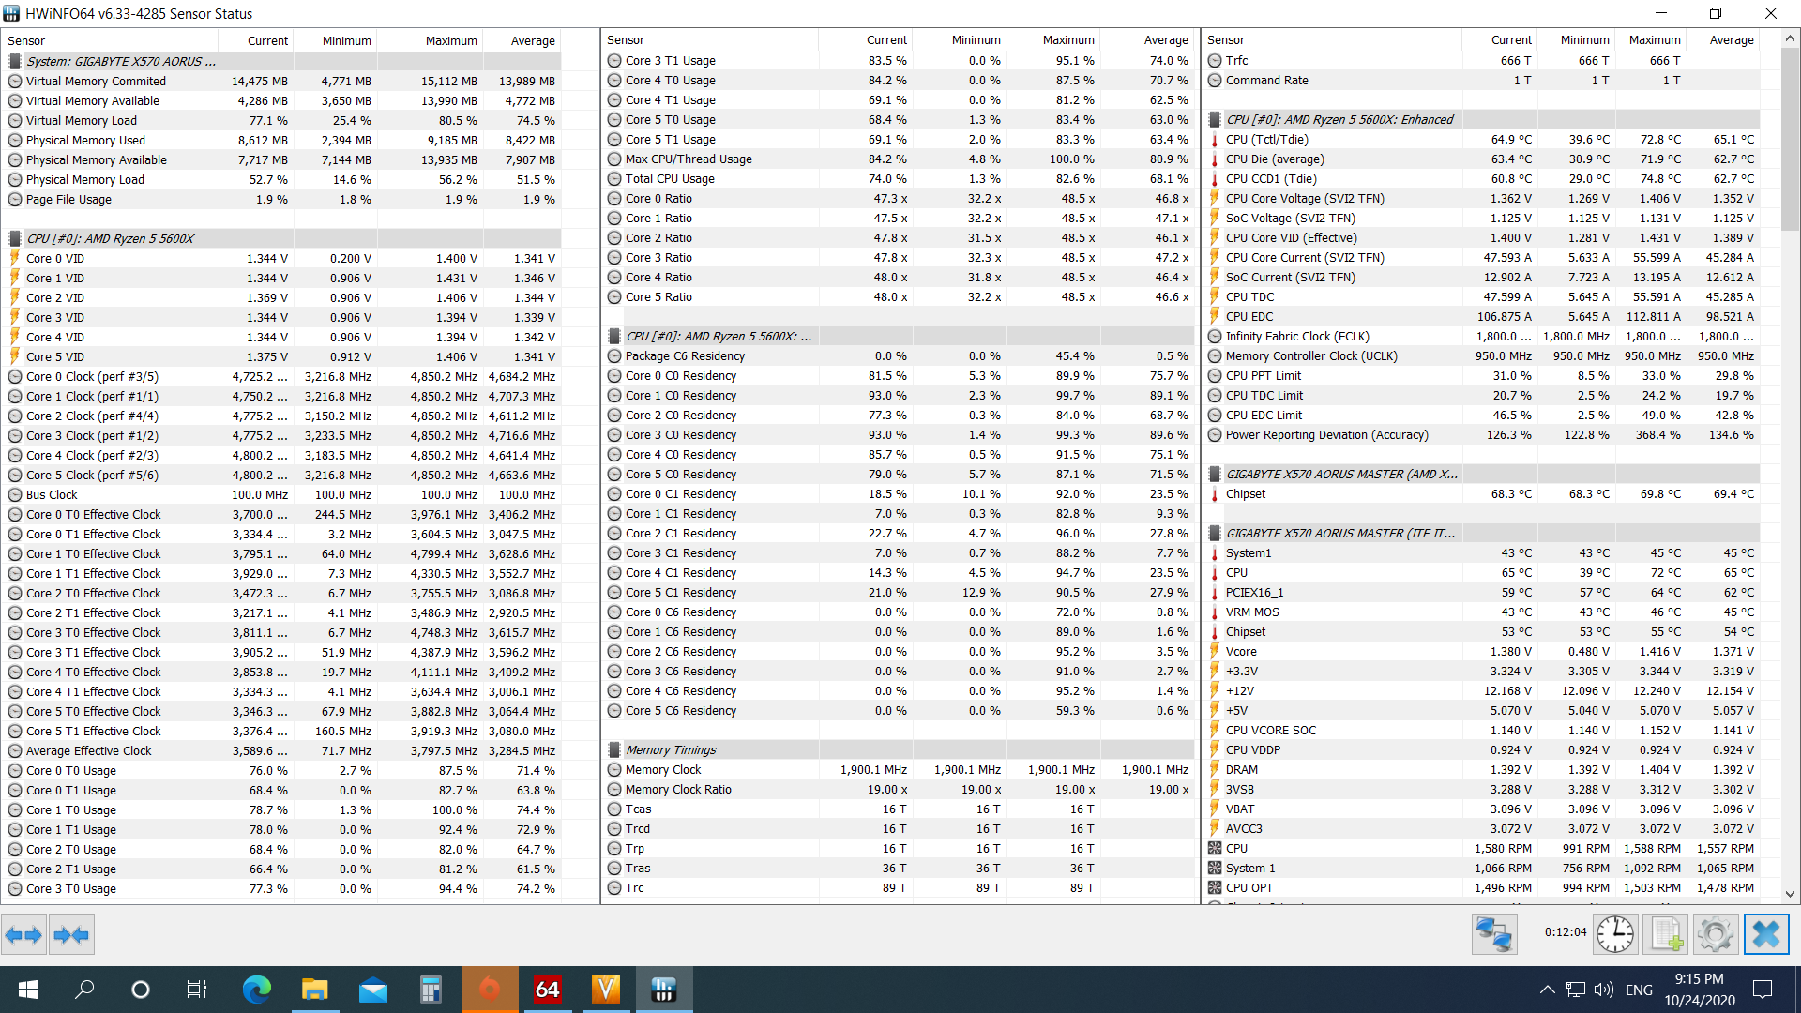Screen dimensions: 1801x1013
Task: Click the circle icon beside Total CPU Usage
Action: click(x=614, y=178)
